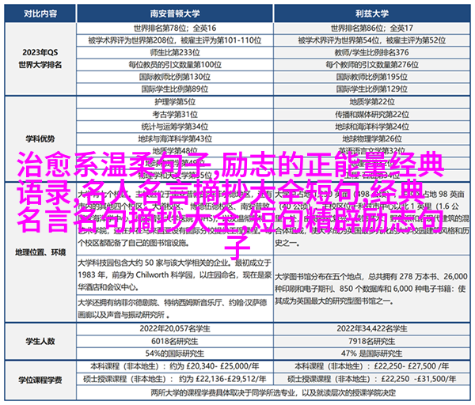
Task: Select the 教师/学生比例排名376 cell
Action: [x=372, y=53]
